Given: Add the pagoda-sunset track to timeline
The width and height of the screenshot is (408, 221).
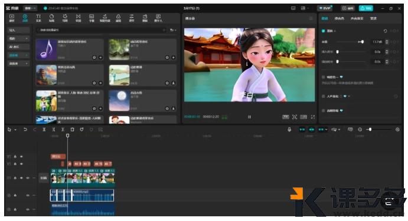Looking at the screenshot, I should point(100,83).
